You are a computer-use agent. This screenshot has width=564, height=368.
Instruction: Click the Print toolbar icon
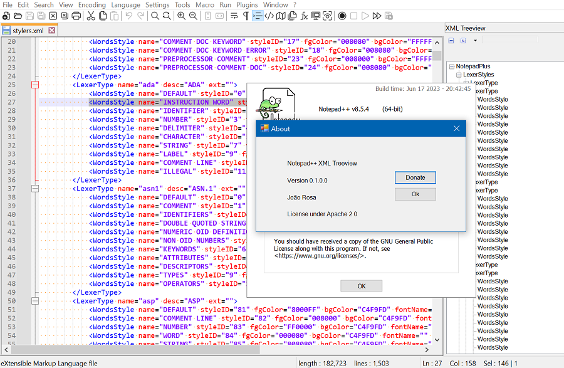(76, 16)
